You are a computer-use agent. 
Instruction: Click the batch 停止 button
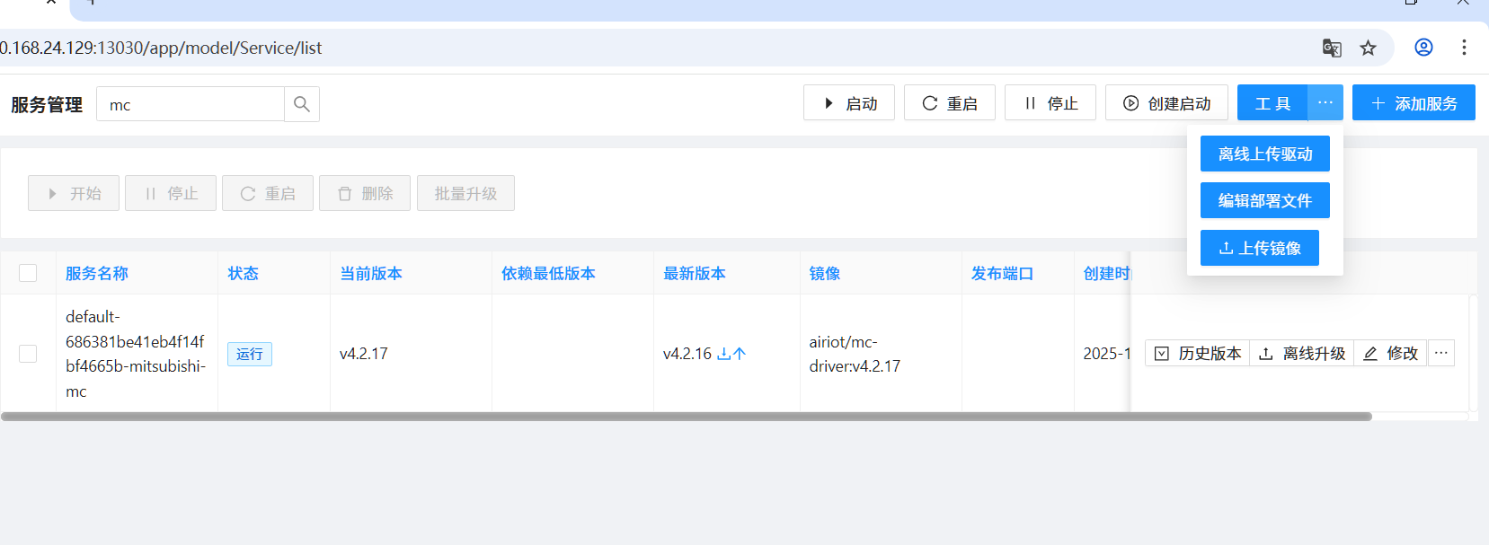171,193
